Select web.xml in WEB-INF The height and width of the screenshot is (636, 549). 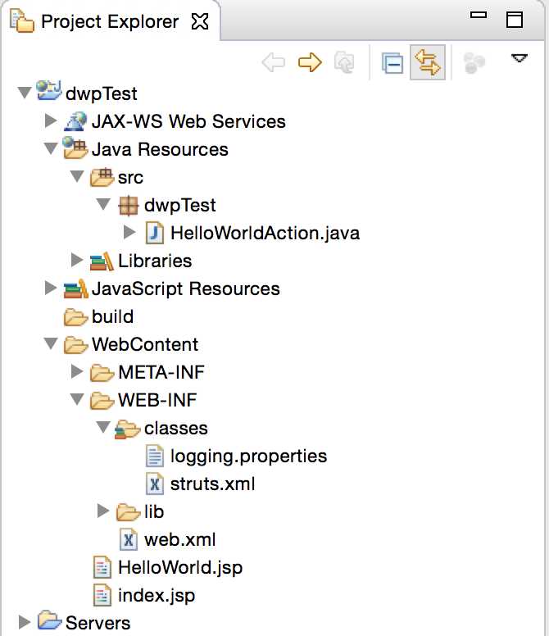tap(179, 539)
